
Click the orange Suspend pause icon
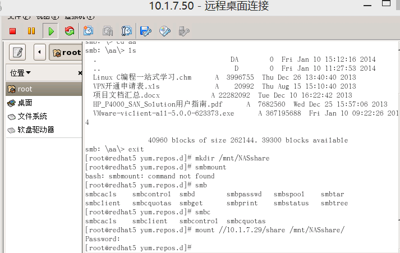point(31,31)
